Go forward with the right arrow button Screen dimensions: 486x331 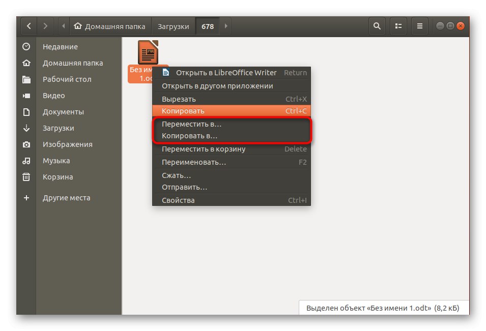(45, 26)
